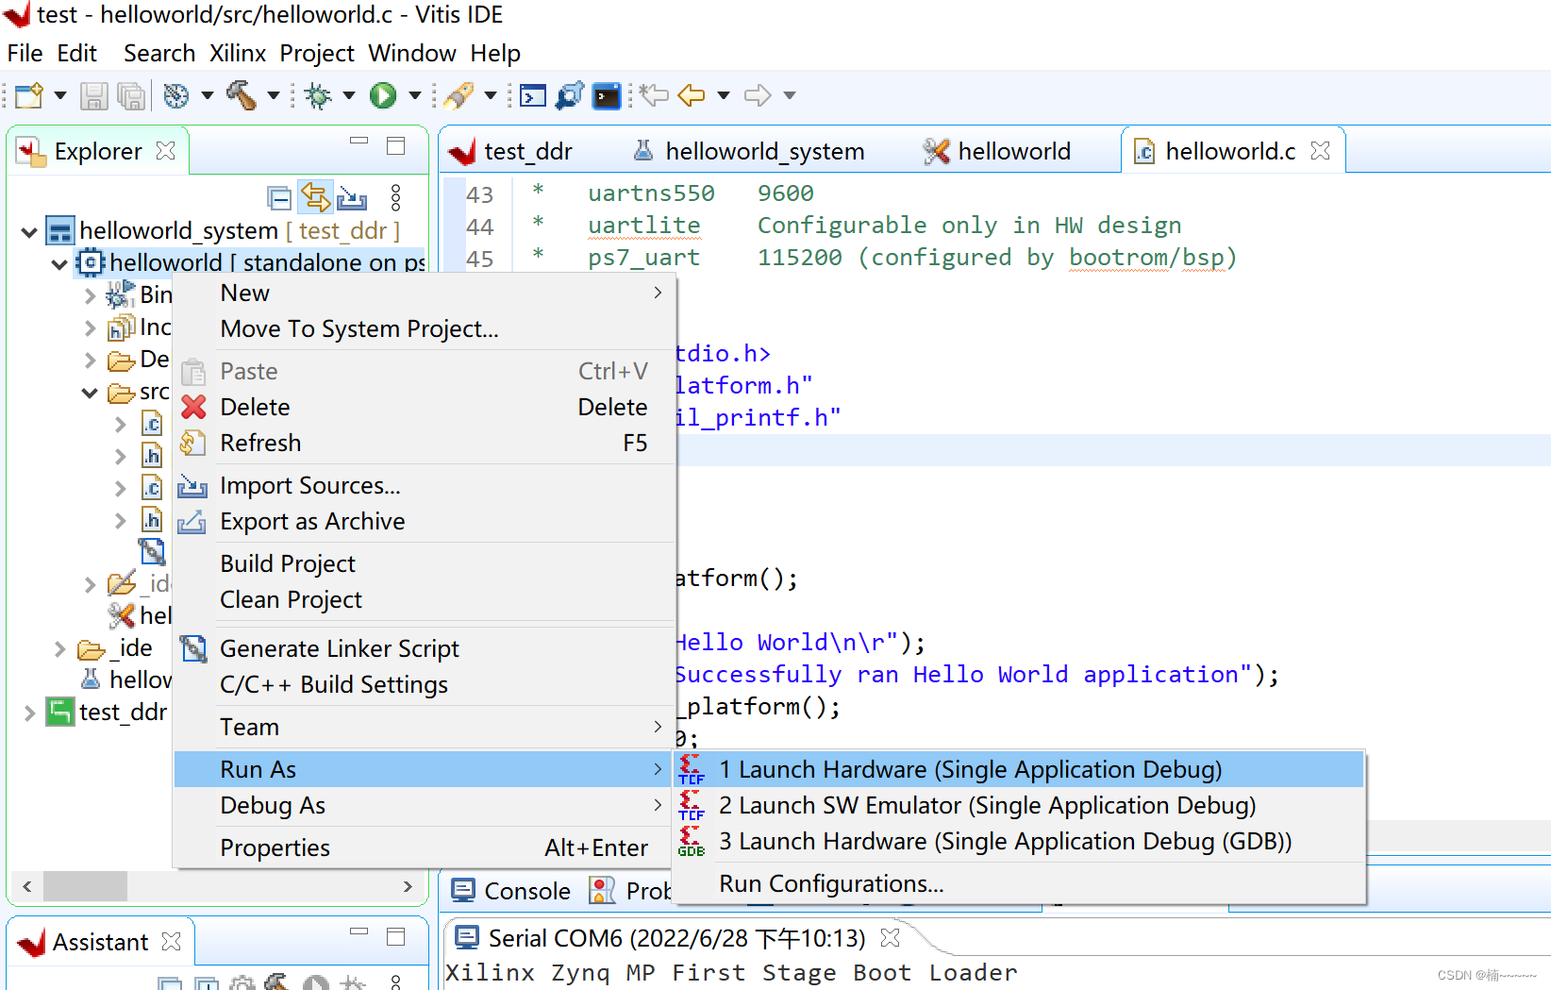This screenshot has height=990, width=1551.
Task: Click the rocket launch toolbar icon
Action: (x=459, y=95)
